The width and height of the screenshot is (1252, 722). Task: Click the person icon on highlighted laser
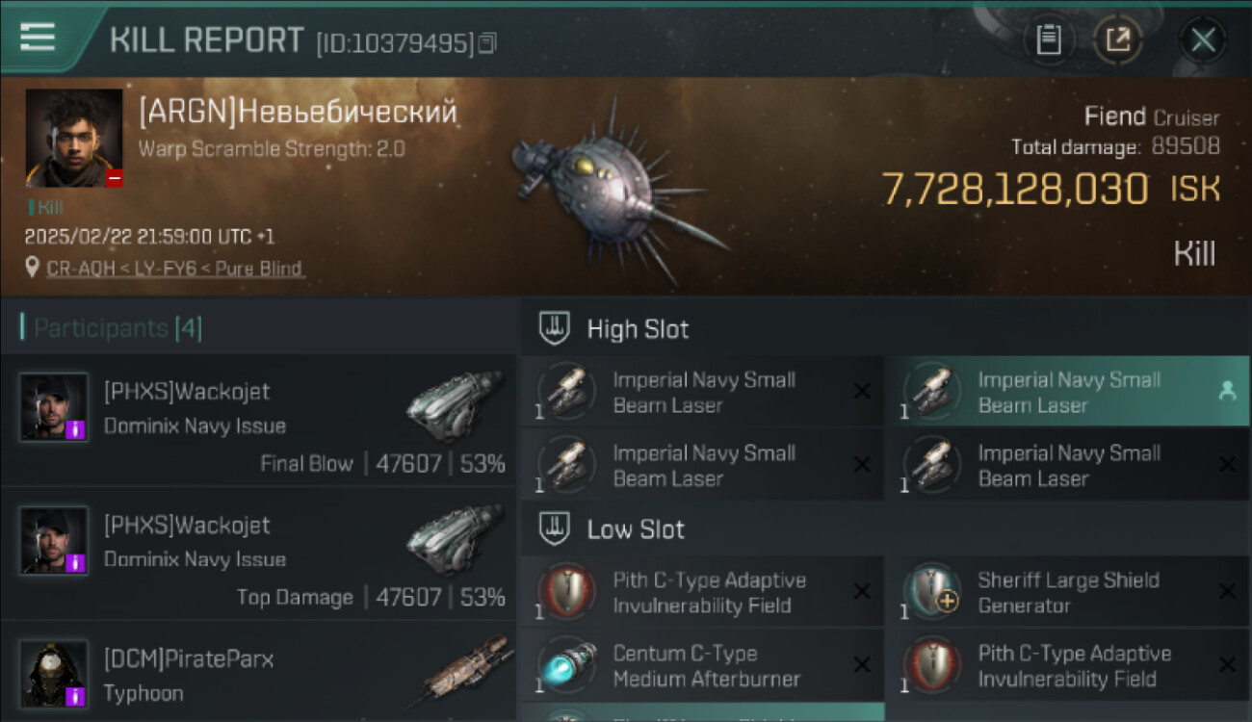tap(1227, 391)
